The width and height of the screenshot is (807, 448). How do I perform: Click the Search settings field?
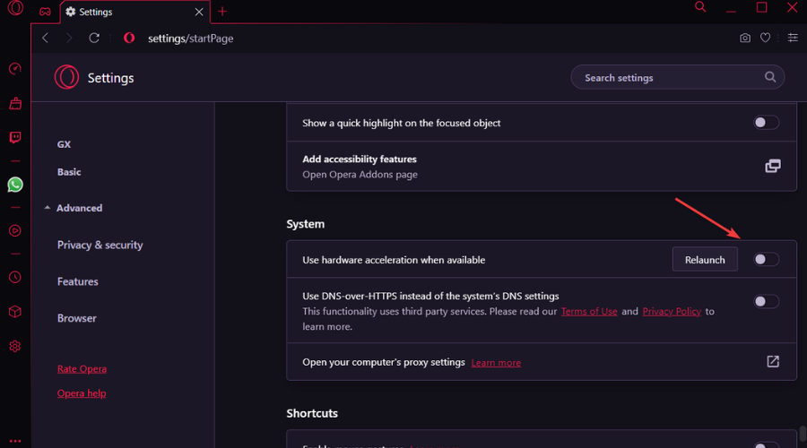click(677, 77)
